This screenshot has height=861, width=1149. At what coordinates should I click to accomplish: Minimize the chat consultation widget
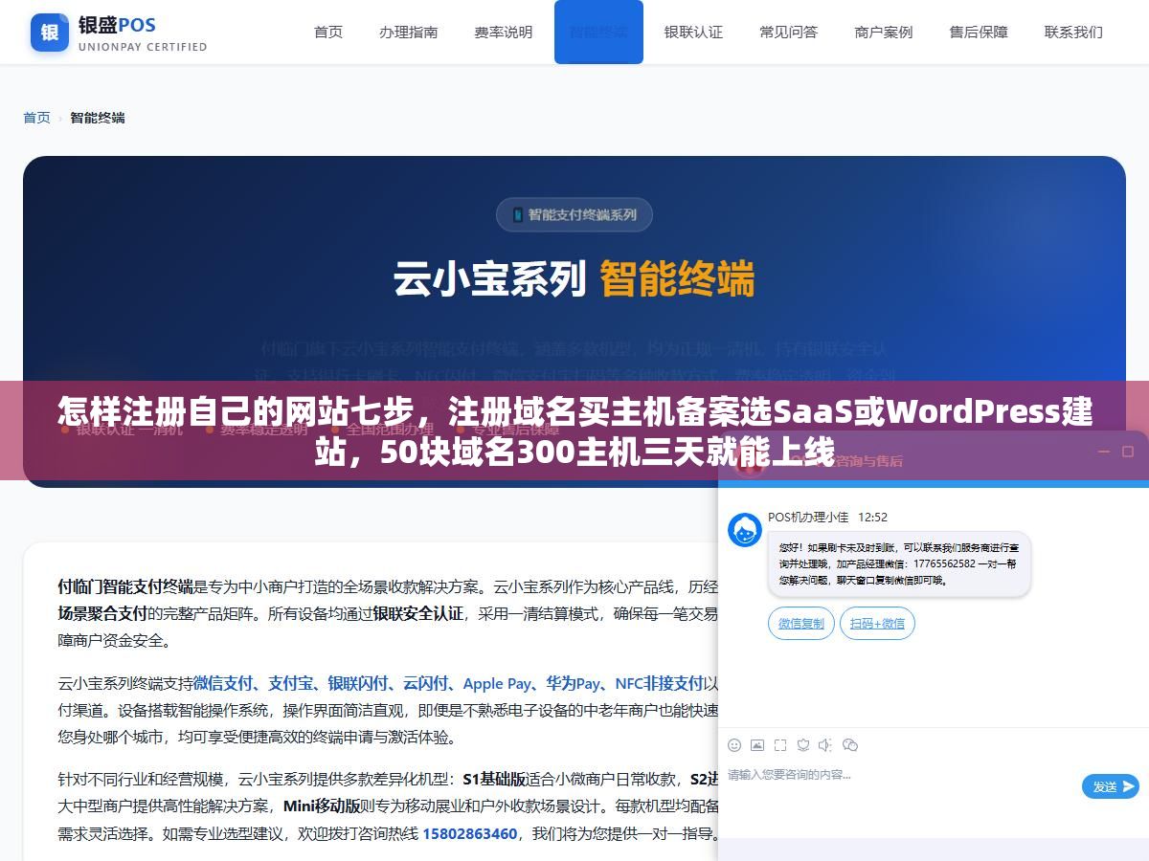(x=1103, y=452)
